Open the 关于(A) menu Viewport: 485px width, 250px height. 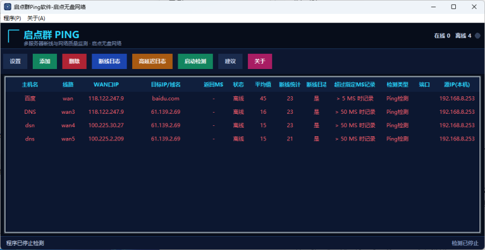(36, 18)
